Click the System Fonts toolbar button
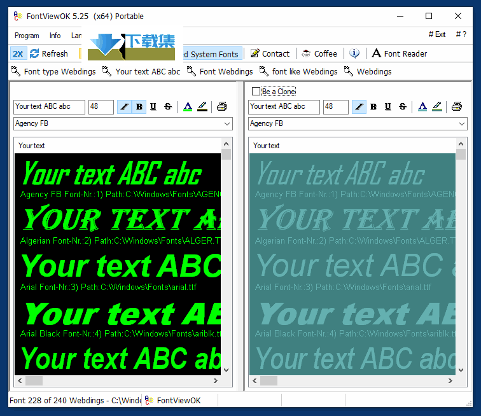Image resolution: width=481 pixels, height=416 pixels. (211, 54)
